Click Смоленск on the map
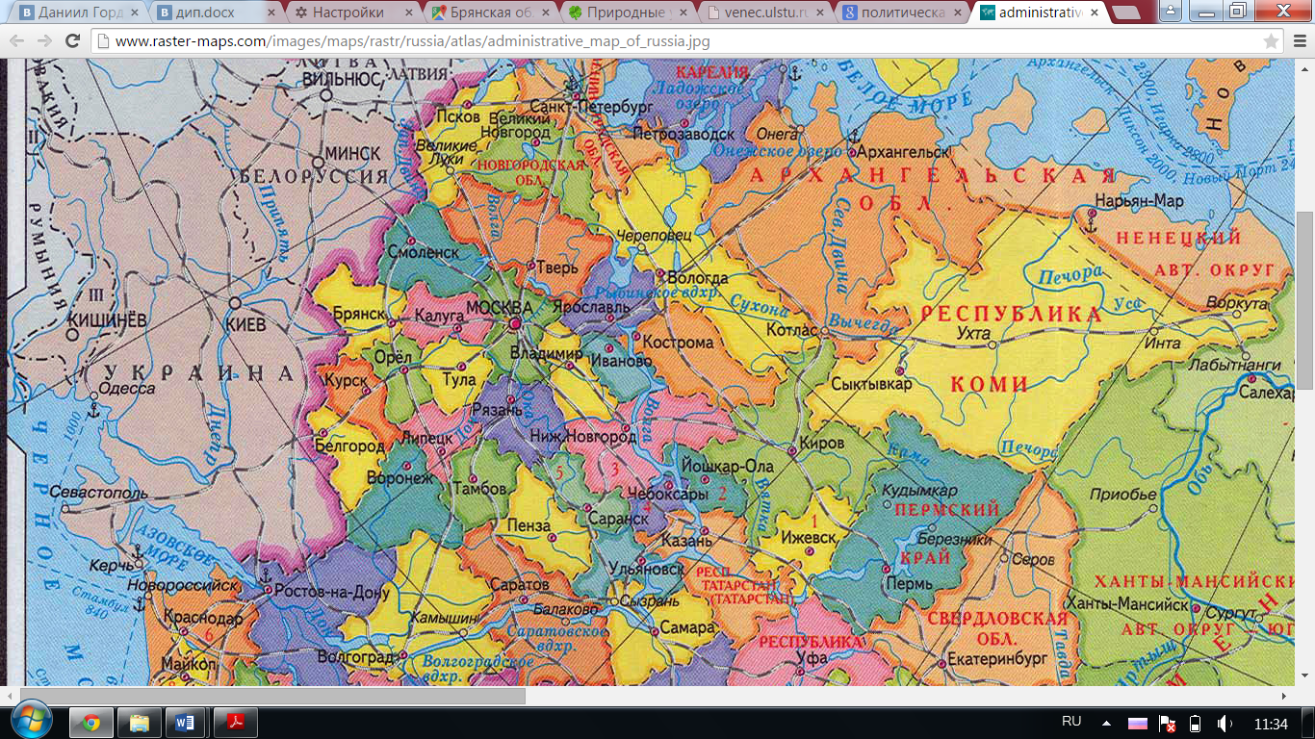The height and width of the screenshot is (739, 1315). pos(423,252)
